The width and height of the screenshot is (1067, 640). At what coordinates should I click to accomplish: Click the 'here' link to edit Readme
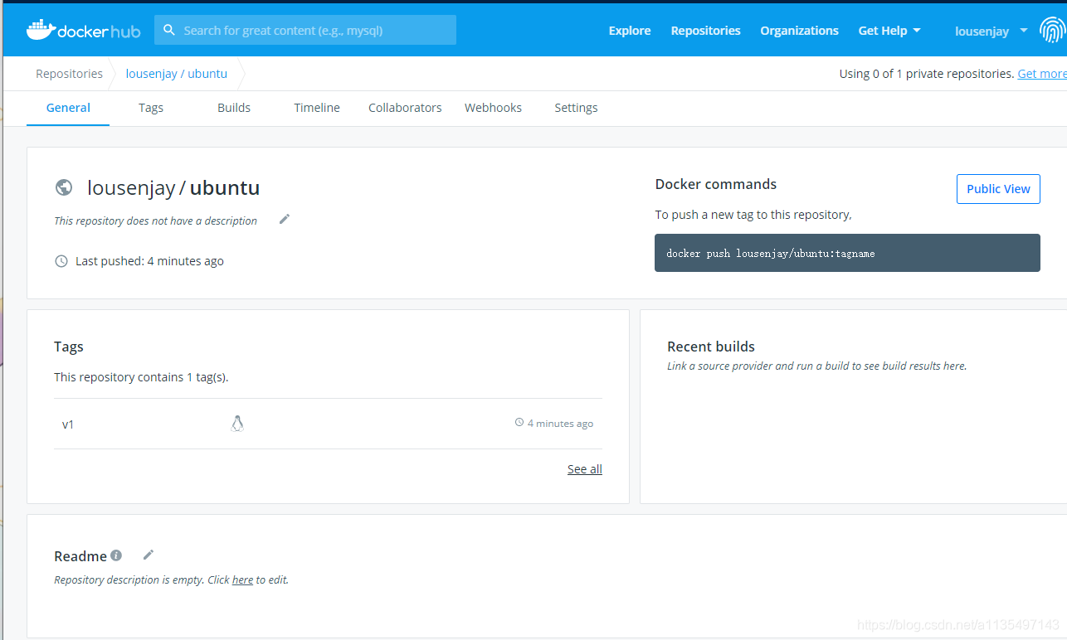click(242, 580)
